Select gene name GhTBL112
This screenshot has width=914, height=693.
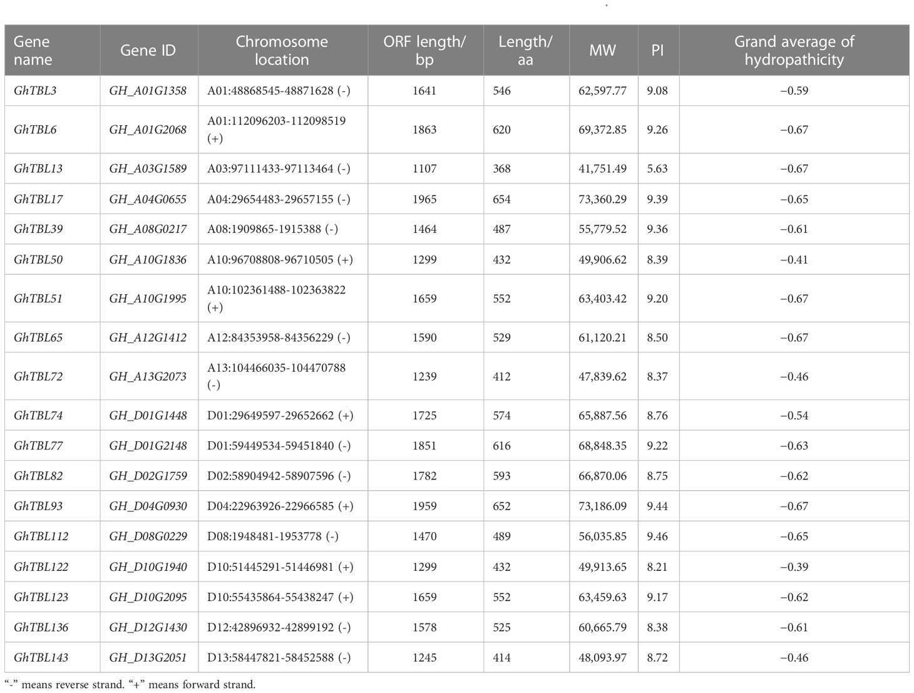point(41,536)
